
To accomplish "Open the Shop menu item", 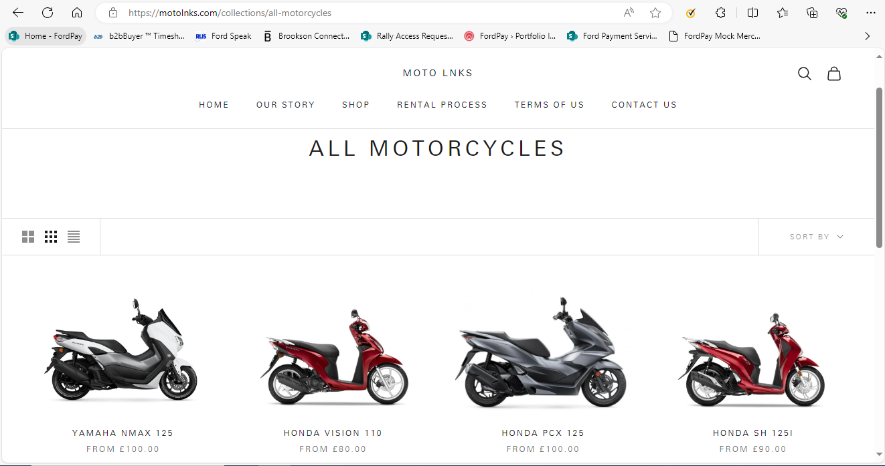I will click(x=355, y=105).
